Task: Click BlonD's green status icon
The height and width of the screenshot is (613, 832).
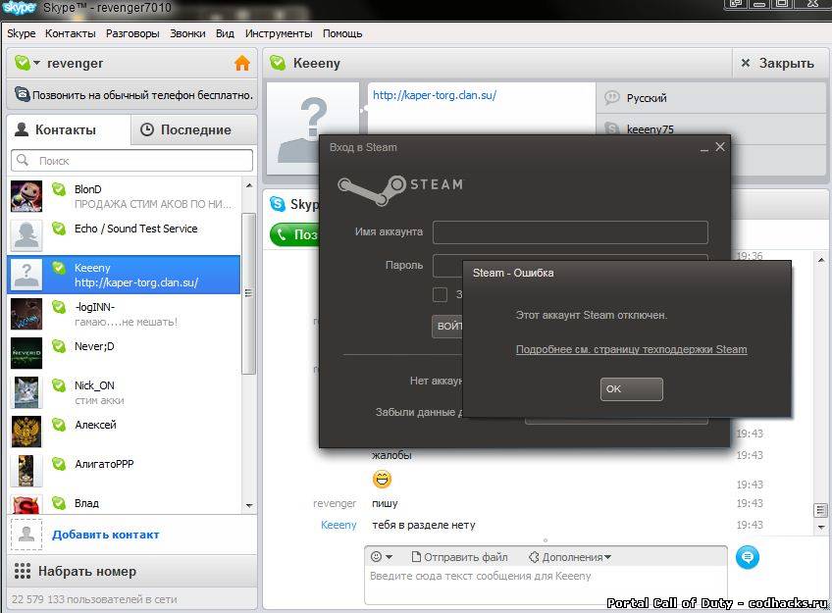Action: click(x=58, y=188)
